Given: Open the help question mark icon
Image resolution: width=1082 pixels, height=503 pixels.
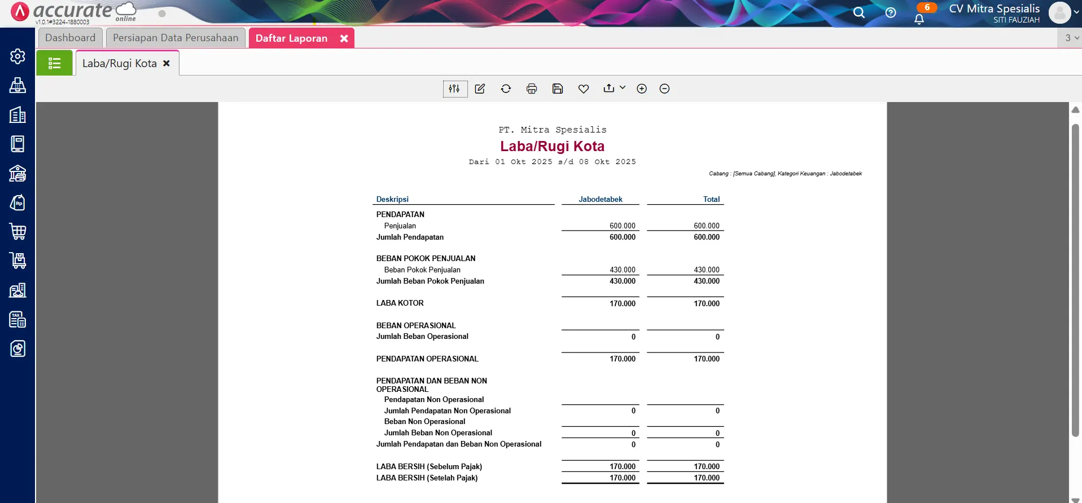Looking at the screenshot, I should tap(891, 12).
